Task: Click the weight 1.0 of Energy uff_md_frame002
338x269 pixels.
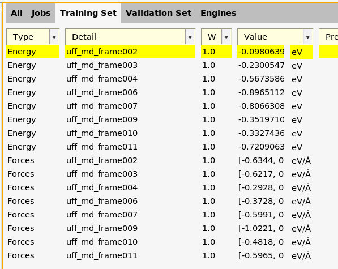Action: (x=216, y=52)
